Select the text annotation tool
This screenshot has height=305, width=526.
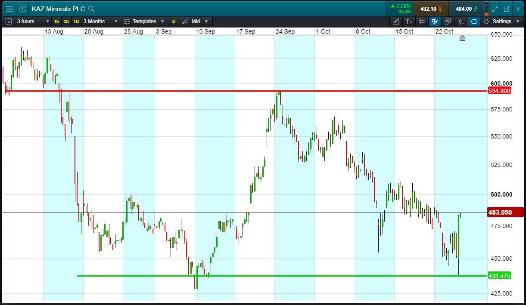point(409,21)
